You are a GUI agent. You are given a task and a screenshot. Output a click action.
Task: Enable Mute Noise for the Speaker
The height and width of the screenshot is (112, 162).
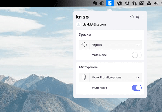(x=137, y=55)
